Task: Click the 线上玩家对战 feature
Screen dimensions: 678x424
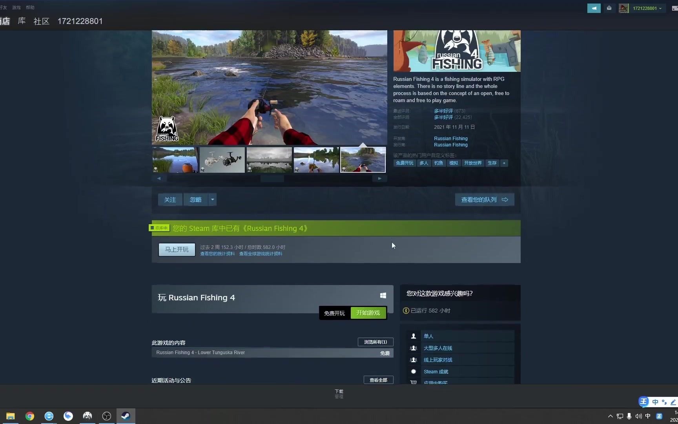Action: (x=438, y=360)
